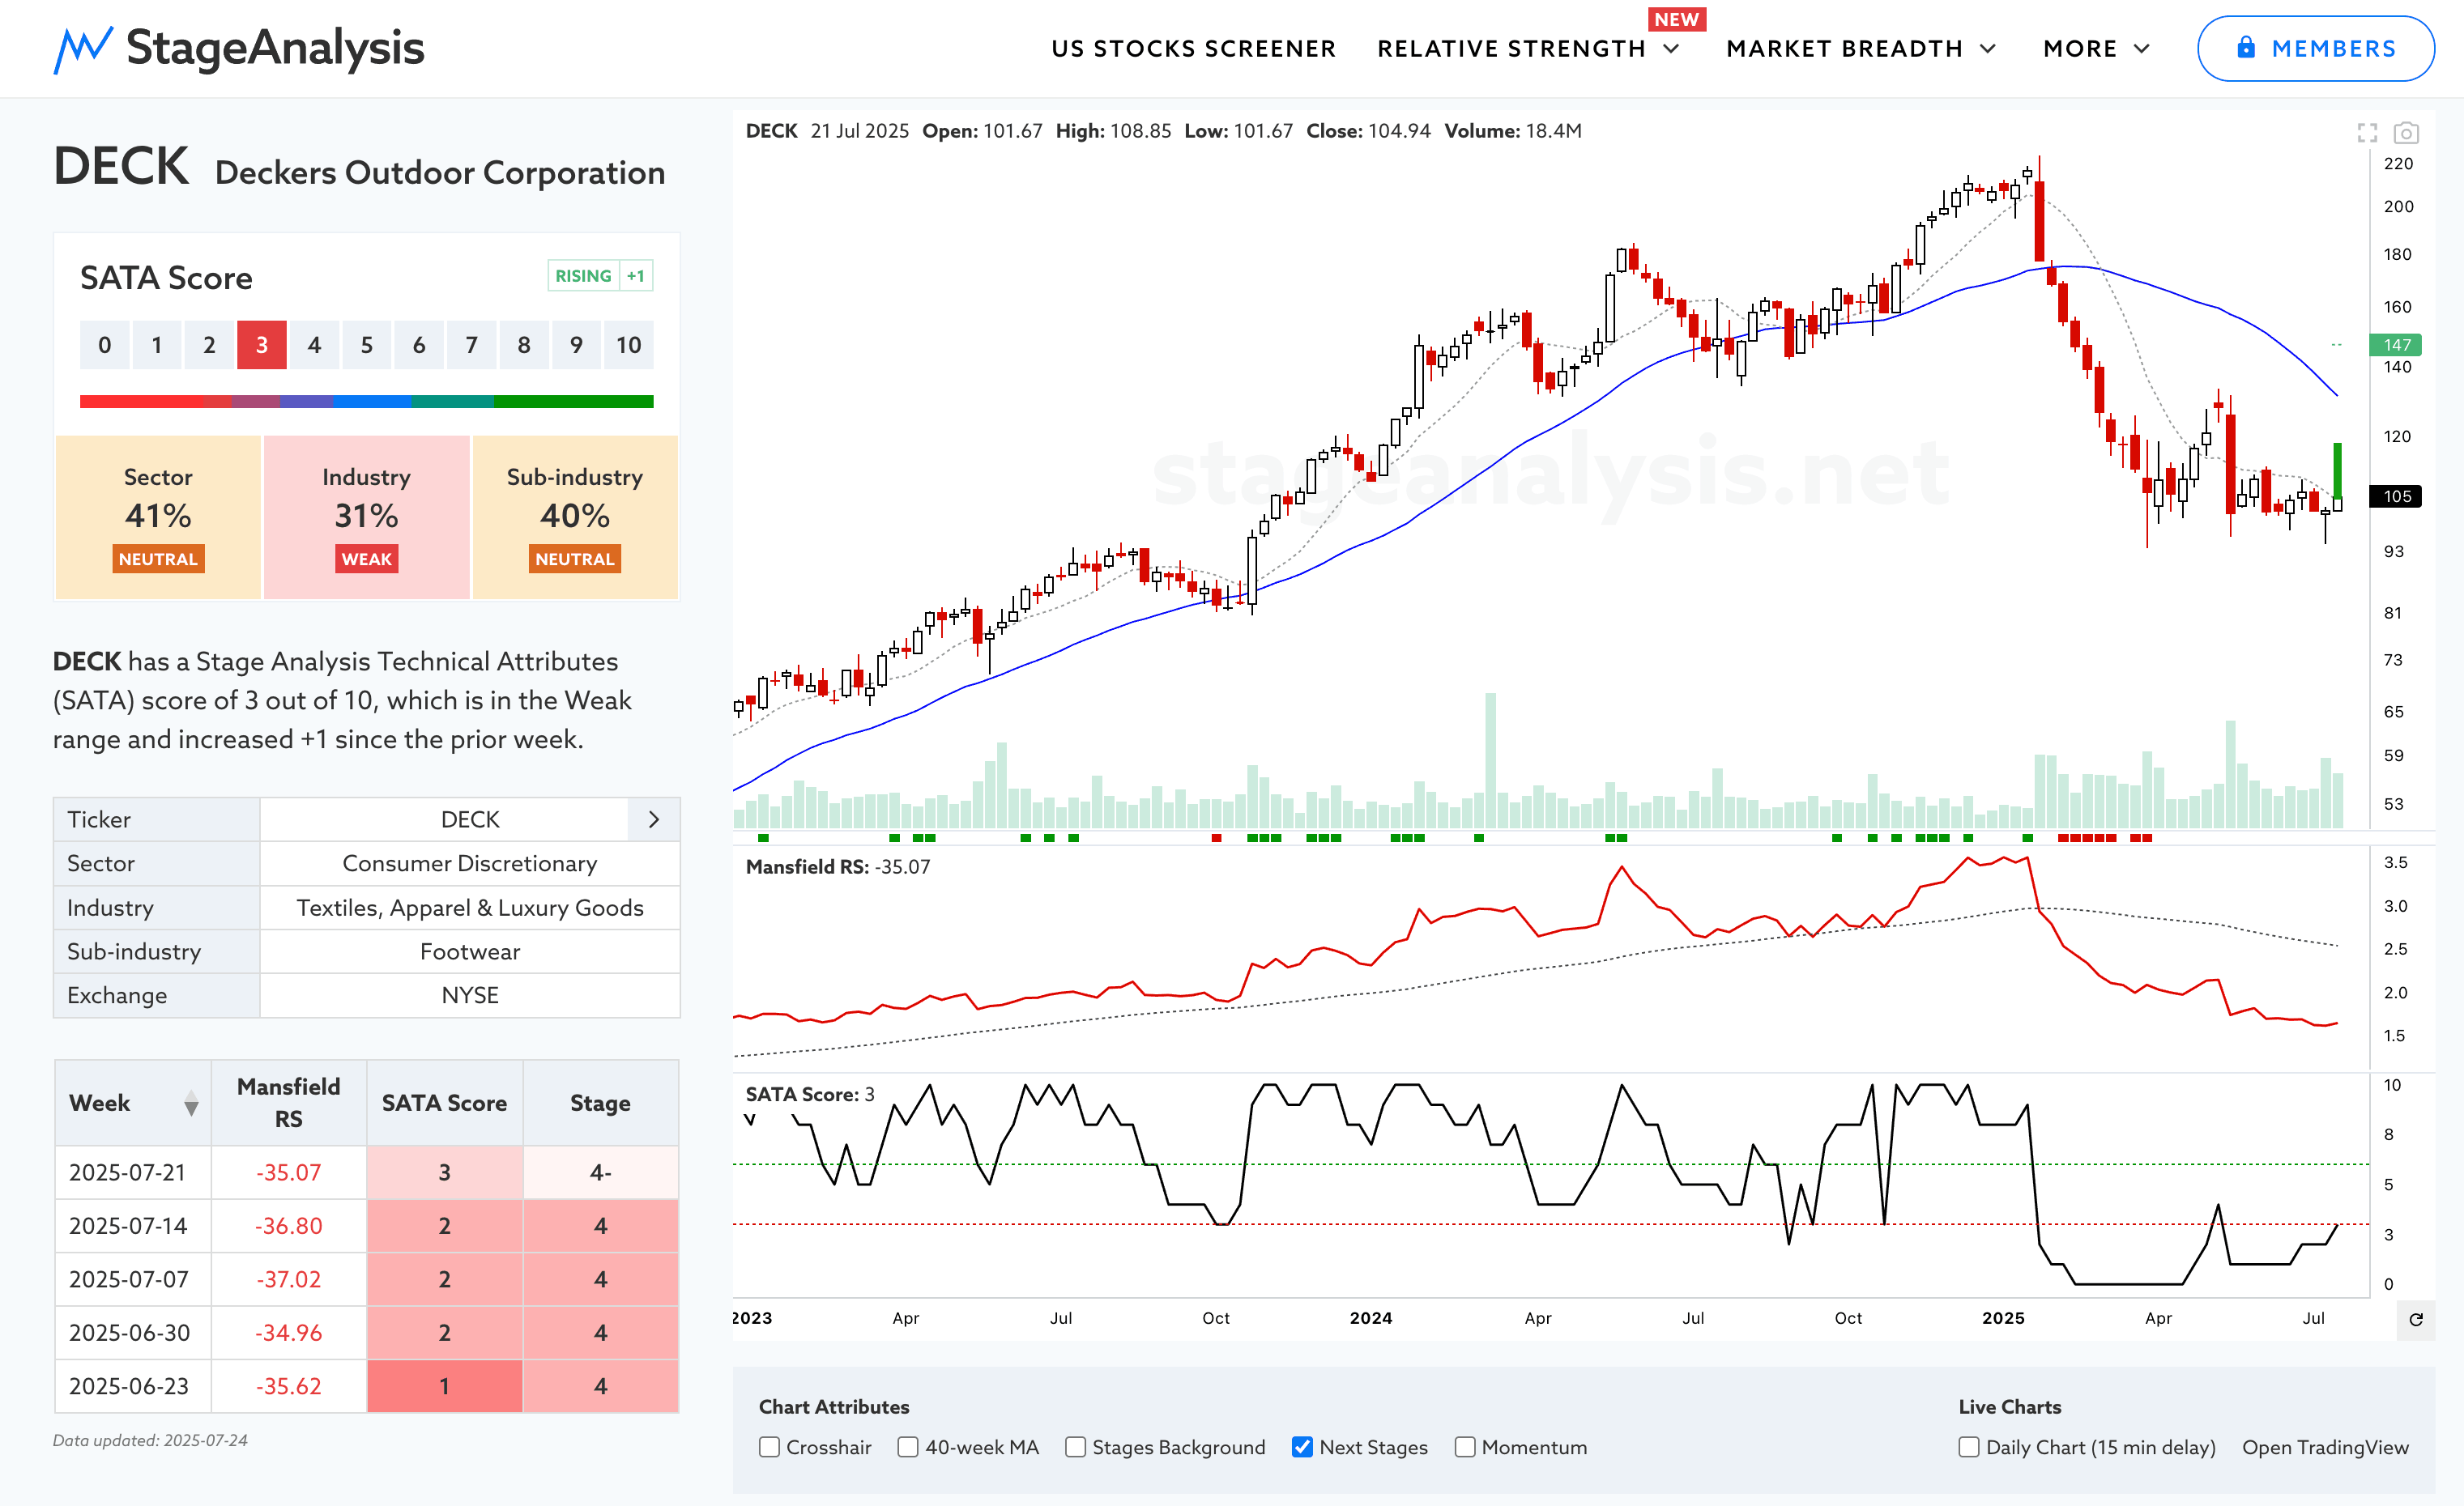Expand the Relative Strength menu

pyautogui.click(x=1528, y=49)
